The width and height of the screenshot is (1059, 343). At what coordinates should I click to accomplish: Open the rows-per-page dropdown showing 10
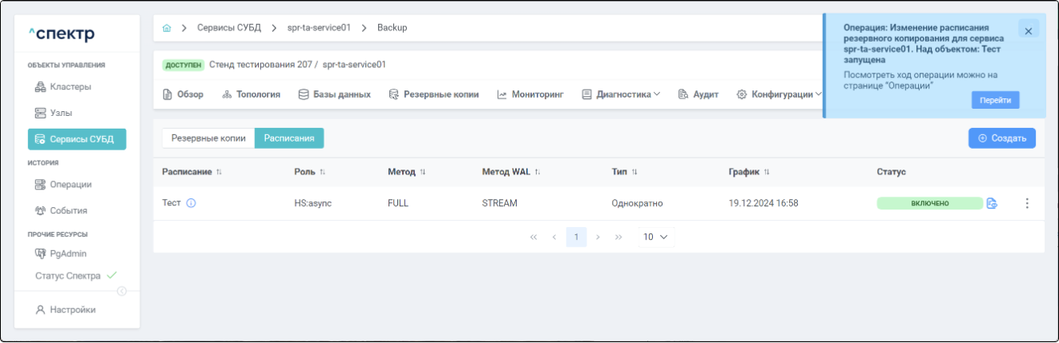tap(656, 237)
